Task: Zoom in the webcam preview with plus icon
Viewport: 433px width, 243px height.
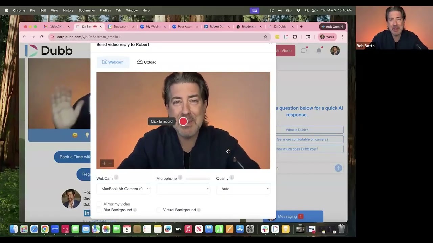Action: [x=104, y=163]
